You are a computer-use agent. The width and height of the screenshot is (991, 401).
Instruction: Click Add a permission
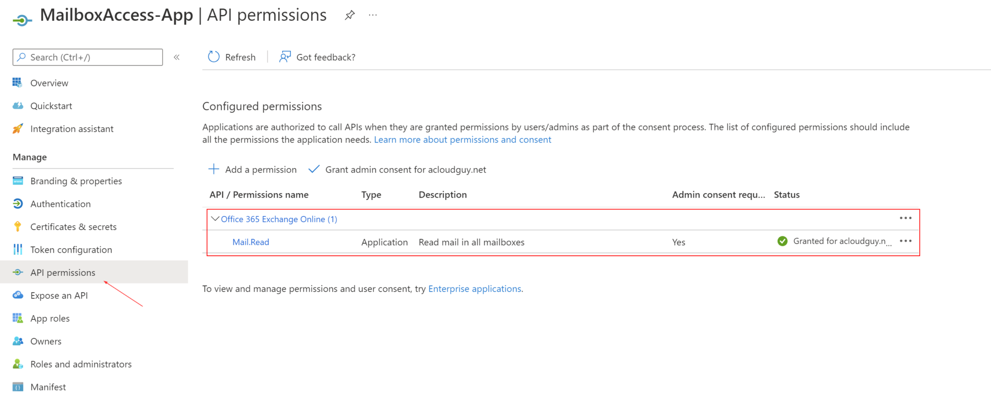click(x=261, y=169)
